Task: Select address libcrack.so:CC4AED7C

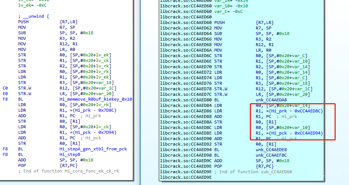Action: tap(186, 94)
